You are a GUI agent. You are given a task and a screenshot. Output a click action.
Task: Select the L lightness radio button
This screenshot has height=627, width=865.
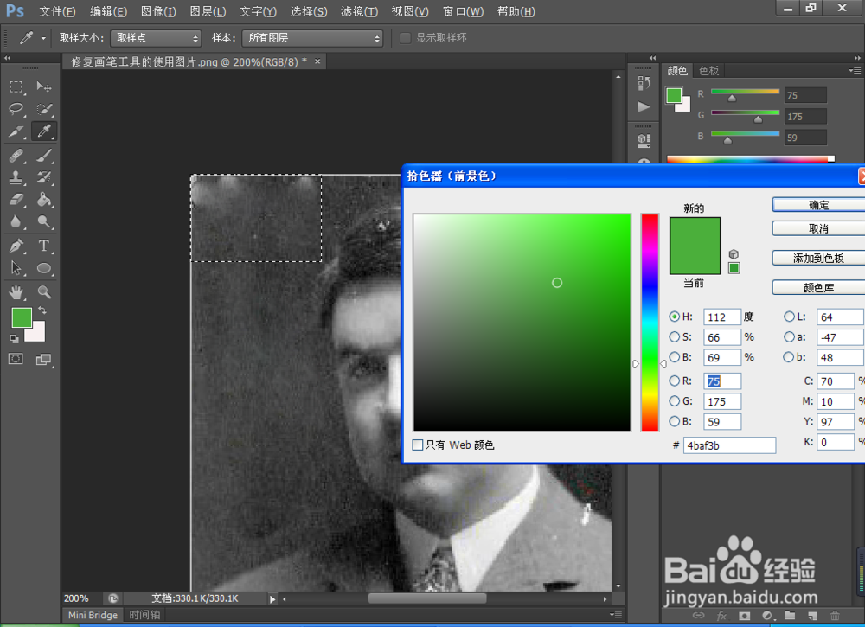pos(790,317)
